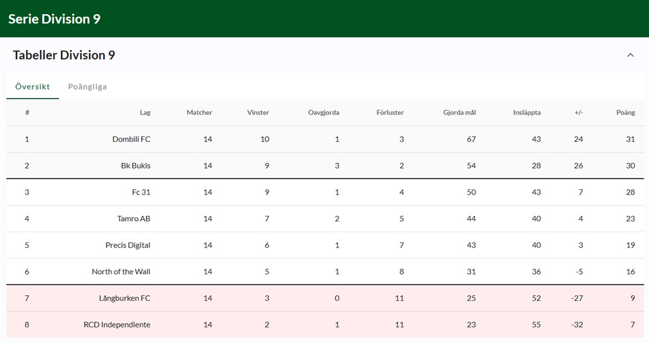The width and height of the screenshot is (649, 343).
Task: Open the Bk Bukis team entry
Action: [x=136, y=166]
